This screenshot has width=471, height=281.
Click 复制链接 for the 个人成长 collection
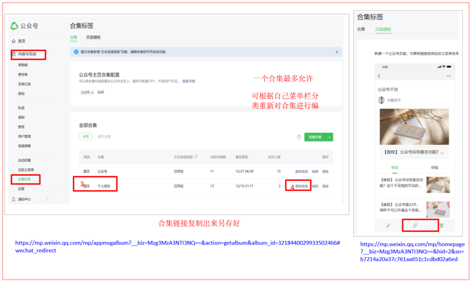[x=301, y=187]
